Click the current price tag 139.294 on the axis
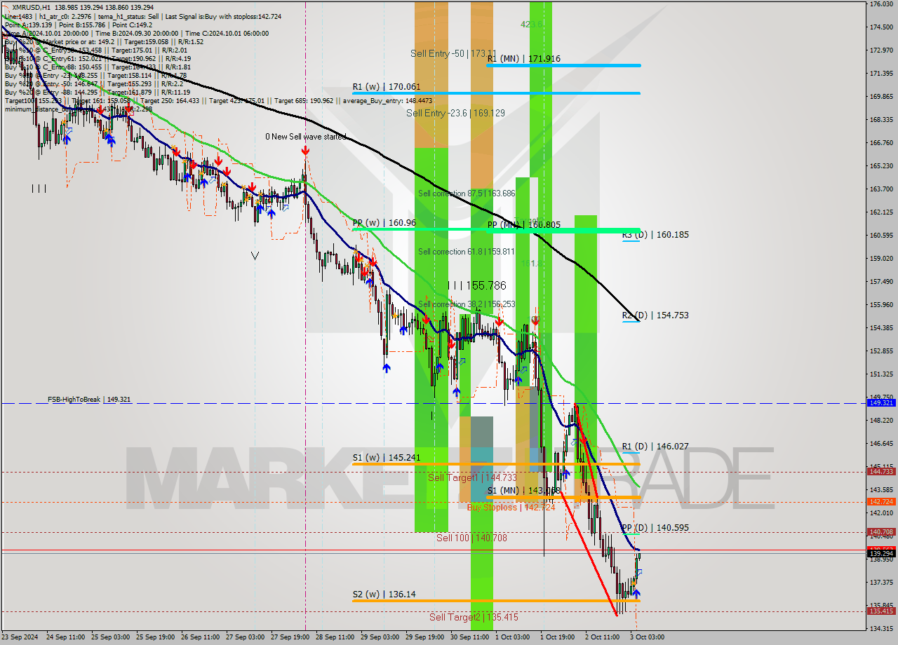This screenshot has height=645, width=898. point(881,554)
